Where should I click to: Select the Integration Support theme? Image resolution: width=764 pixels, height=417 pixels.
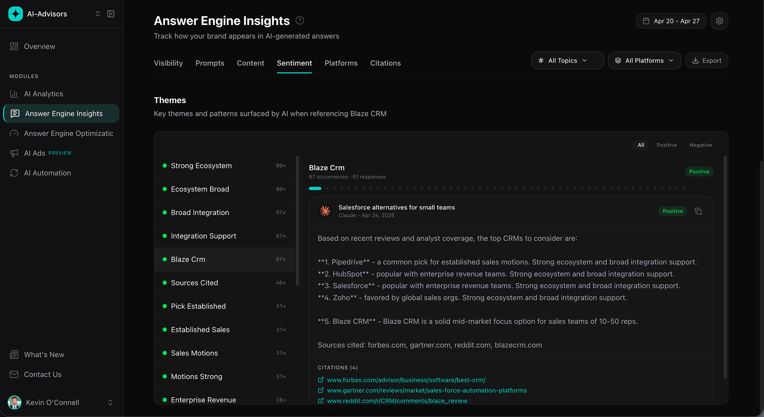(x=224, y=236)
